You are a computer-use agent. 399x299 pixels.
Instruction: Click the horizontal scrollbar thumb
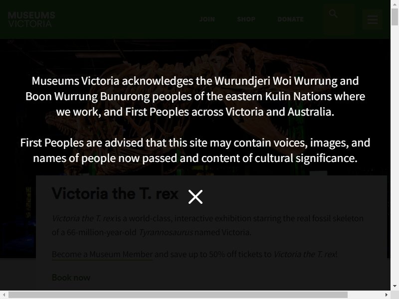(178, 295)
